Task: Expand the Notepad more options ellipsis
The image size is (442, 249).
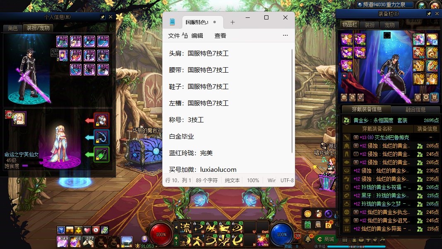Action: pyautogui.click(x=285, y=36)
